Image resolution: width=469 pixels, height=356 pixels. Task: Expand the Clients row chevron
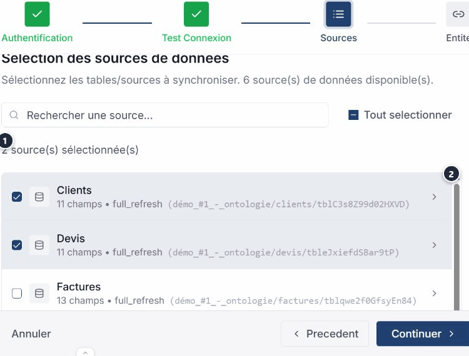pyautogui.click(x=435, y=197)
